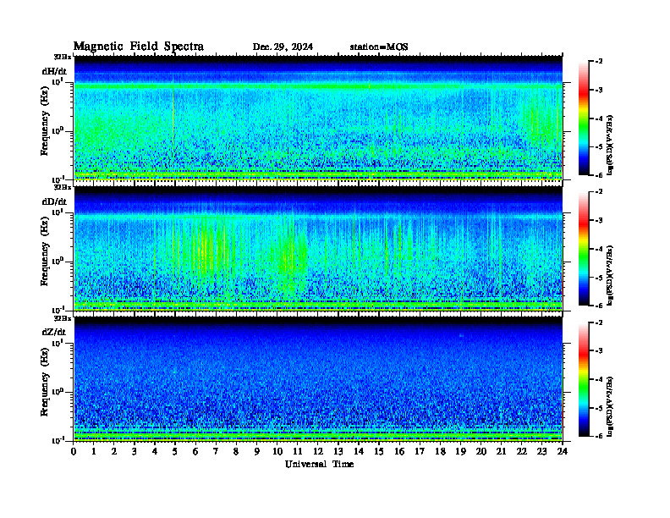The height and width of the screenshot is (518, 670).
Task: Click the log PSD label beside the dZ/dt color bar
Action: coord(610,406)
